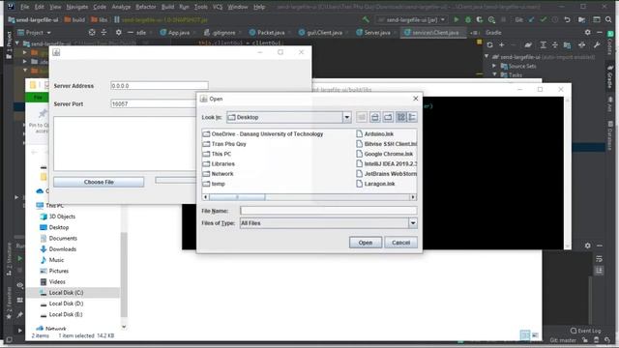Select Downloads in Explorer sidebar

[x=58, y=249]
